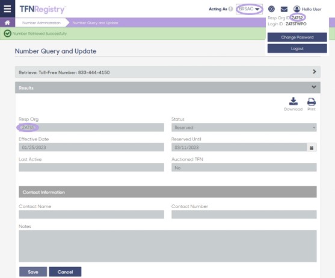
Task: Save the number record changes
Action: 33,272
